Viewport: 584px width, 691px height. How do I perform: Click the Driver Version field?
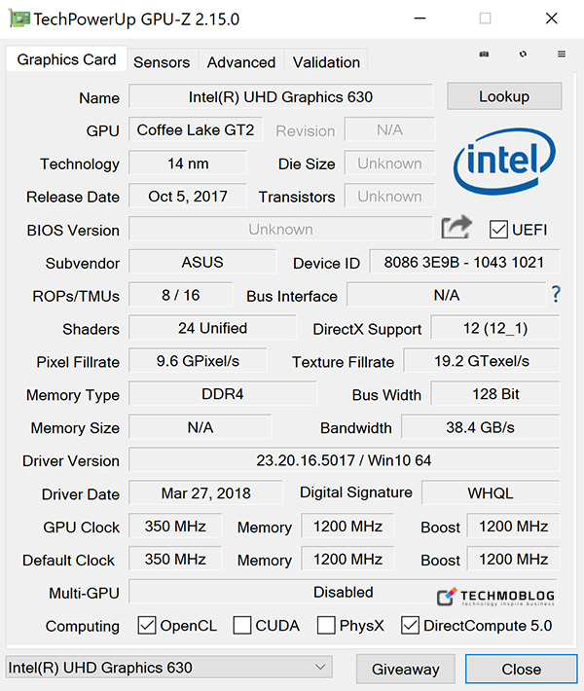[x=344, y=460]
